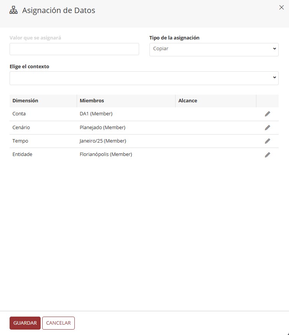Open the Tipo de la asignación dropdown
Image resolution: width=289 pixels, height=335 pixels.
(x=214, y=49)
